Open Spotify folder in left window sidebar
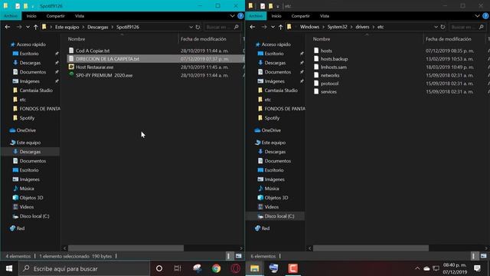Screen dimensions: 490x276 24,118
